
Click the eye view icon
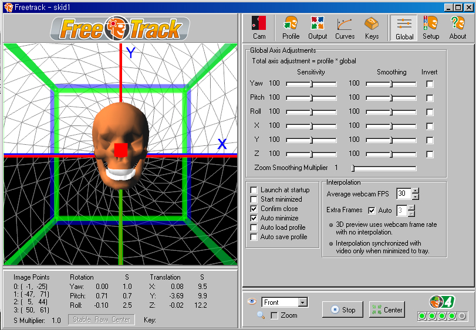pos(252,301)
